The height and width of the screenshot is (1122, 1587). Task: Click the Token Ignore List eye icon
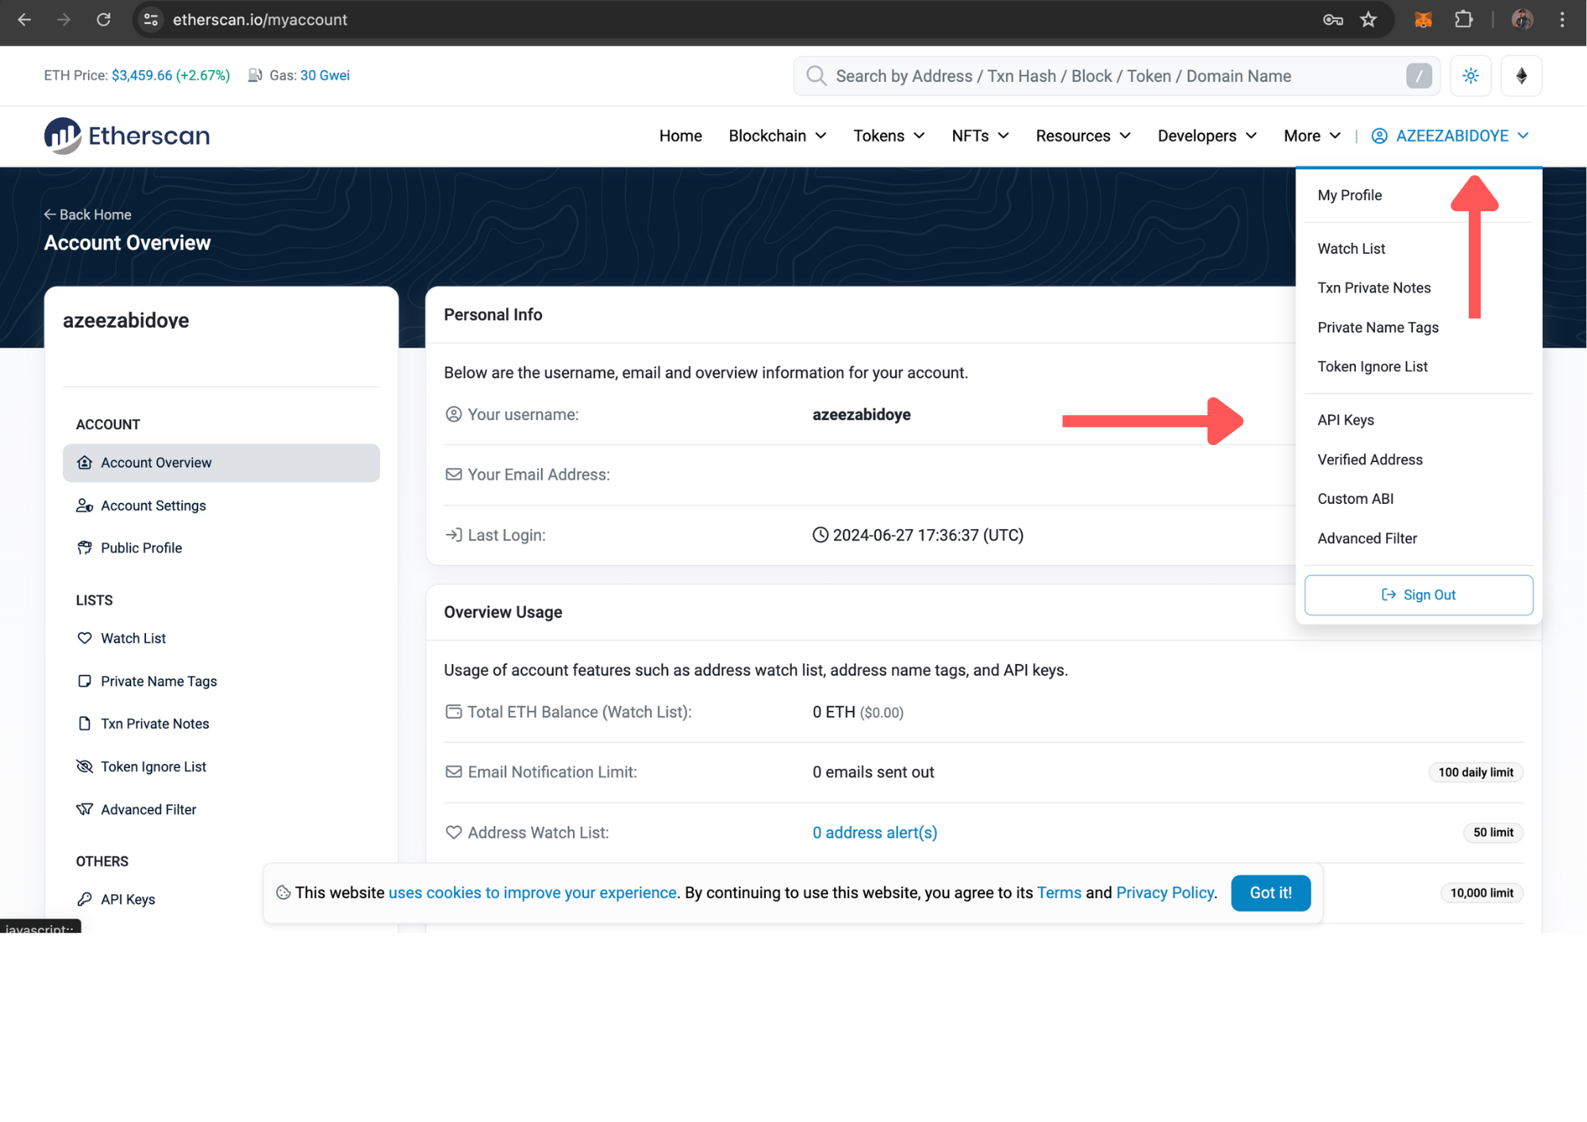(x=84, y=766)
